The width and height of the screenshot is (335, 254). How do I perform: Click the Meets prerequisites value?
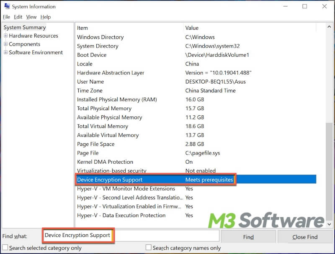(209, 180)
